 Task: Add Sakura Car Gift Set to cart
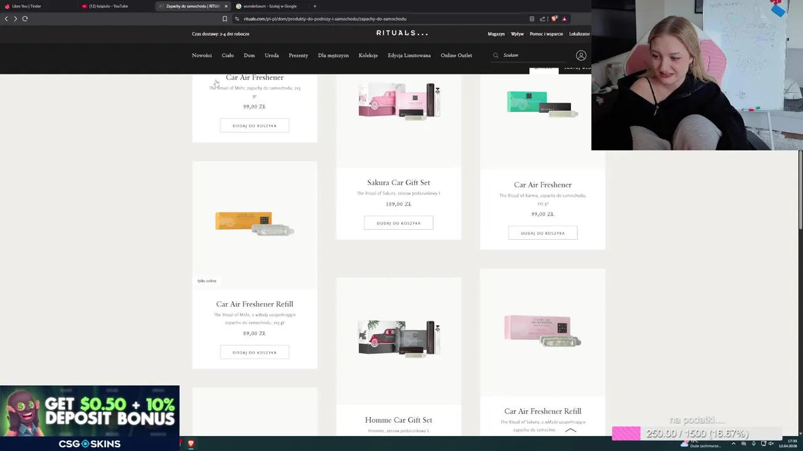[x=398, y=223]
